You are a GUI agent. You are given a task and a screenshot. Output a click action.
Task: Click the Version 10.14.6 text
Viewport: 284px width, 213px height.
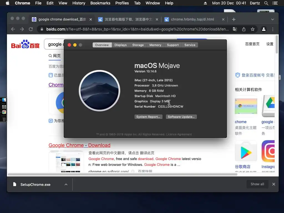pos(145,71)
